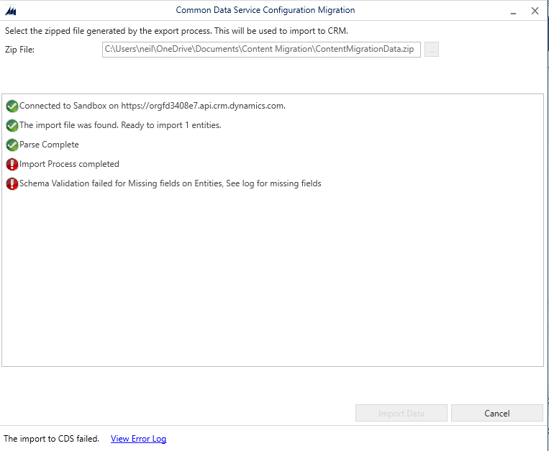
Task: Click red error icon beside Import Process completed
Action: 12,165
